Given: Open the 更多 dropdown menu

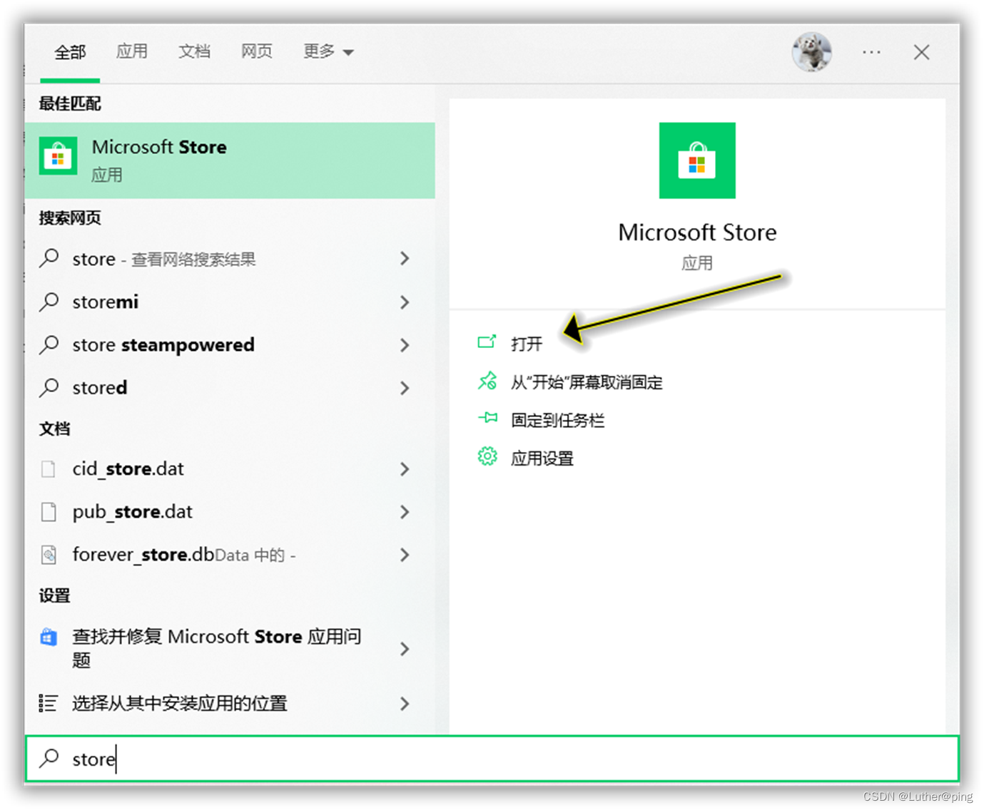Looking at the screenshot, I should pos(328,51).
